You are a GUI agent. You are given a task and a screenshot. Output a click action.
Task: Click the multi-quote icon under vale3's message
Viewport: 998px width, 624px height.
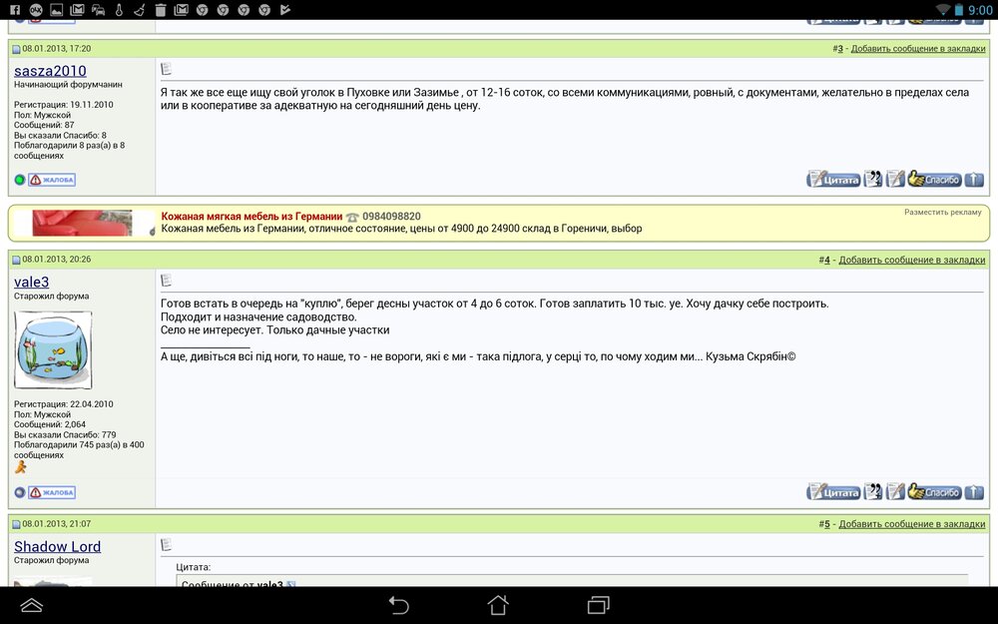coord(873,491)
